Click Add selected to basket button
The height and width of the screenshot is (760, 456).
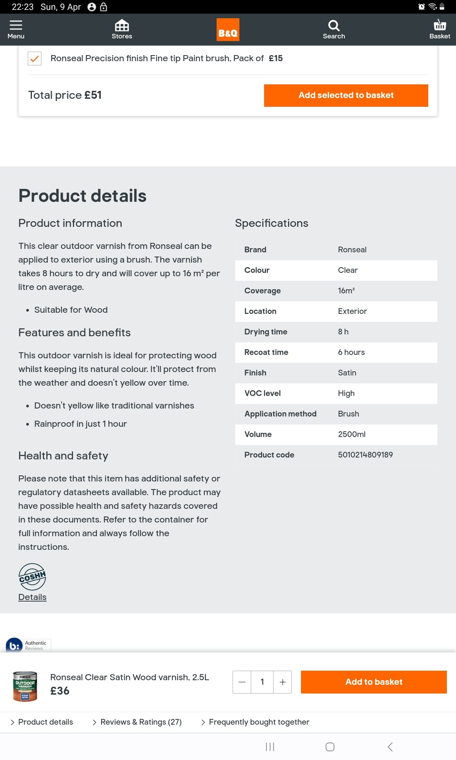346,95
